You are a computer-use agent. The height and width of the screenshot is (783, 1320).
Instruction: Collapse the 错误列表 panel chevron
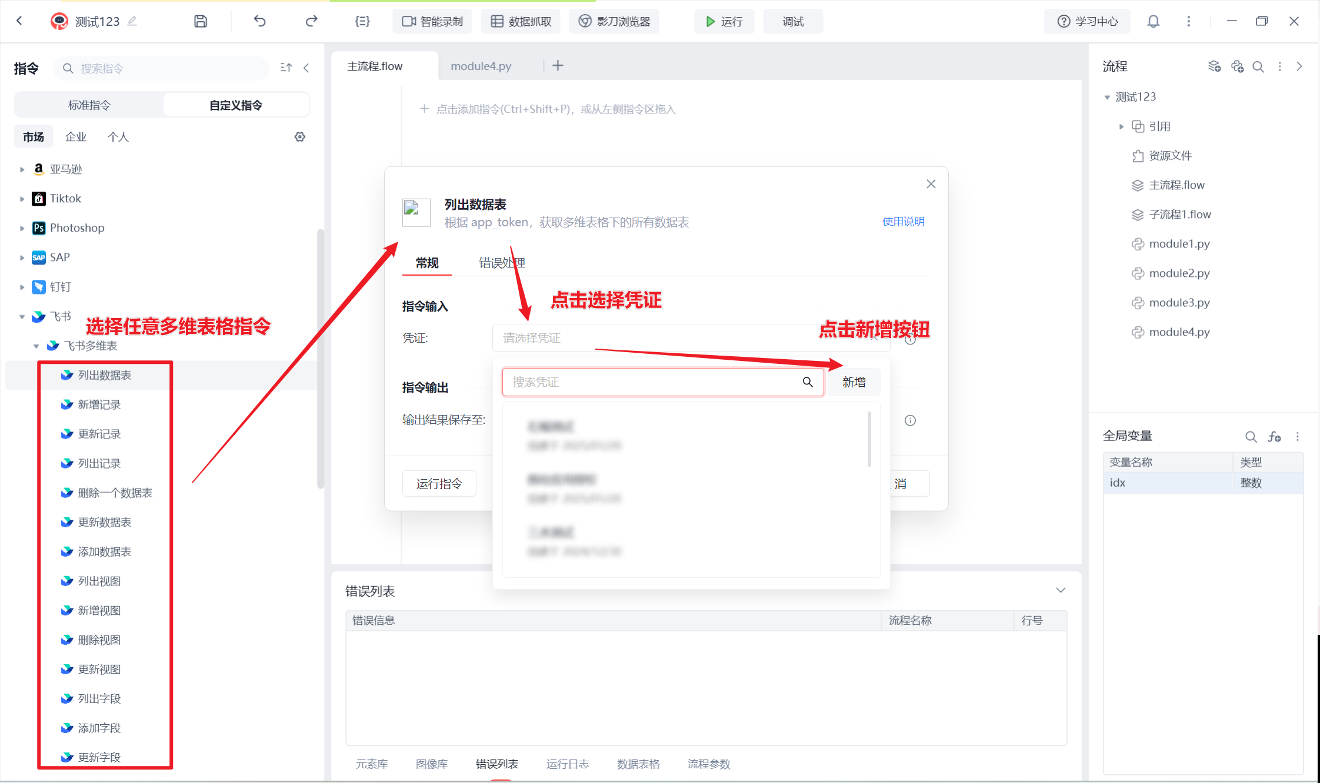1061,590
